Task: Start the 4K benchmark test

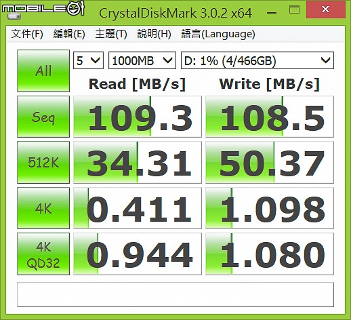Action: (x=43, y=208)
